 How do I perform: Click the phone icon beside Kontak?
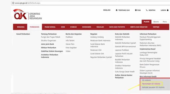pos(147,10)
